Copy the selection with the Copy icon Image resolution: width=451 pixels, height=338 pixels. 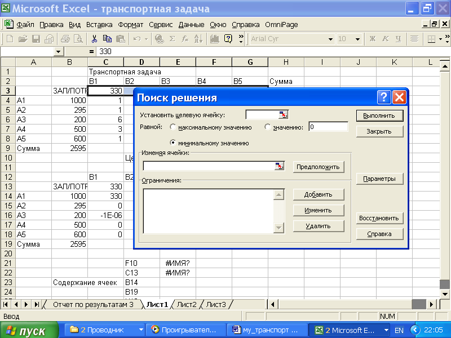coord(107,38)
